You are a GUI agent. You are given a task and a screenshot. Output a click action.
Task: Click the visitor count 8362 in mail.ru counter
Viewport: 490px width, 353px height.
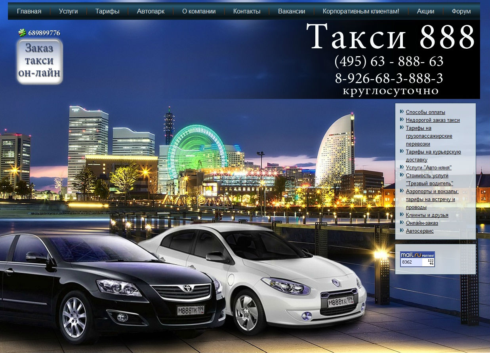click(x=406, y=262)
